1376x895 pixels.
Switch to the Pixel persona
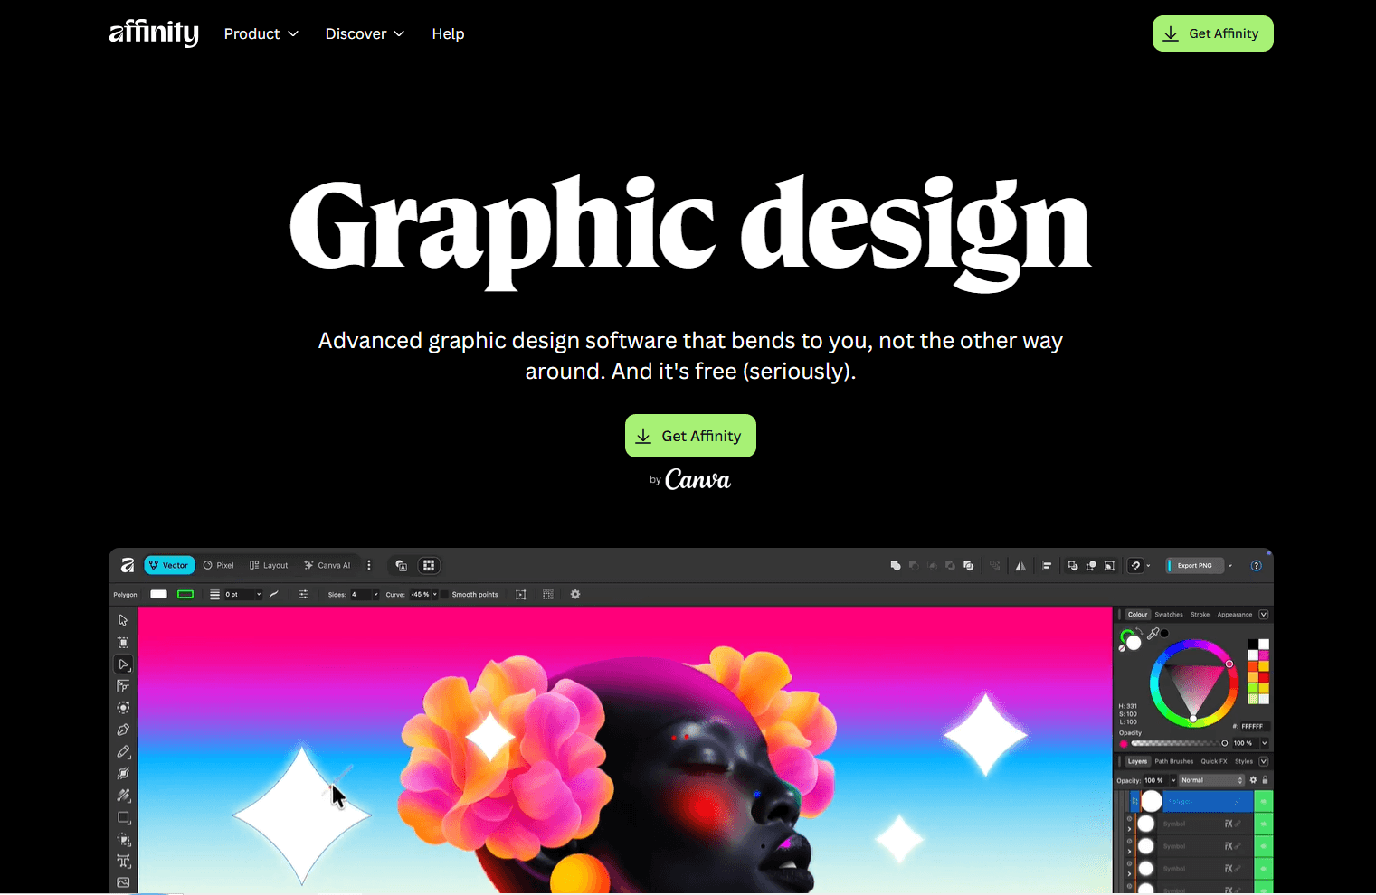[x=218, y=565]
